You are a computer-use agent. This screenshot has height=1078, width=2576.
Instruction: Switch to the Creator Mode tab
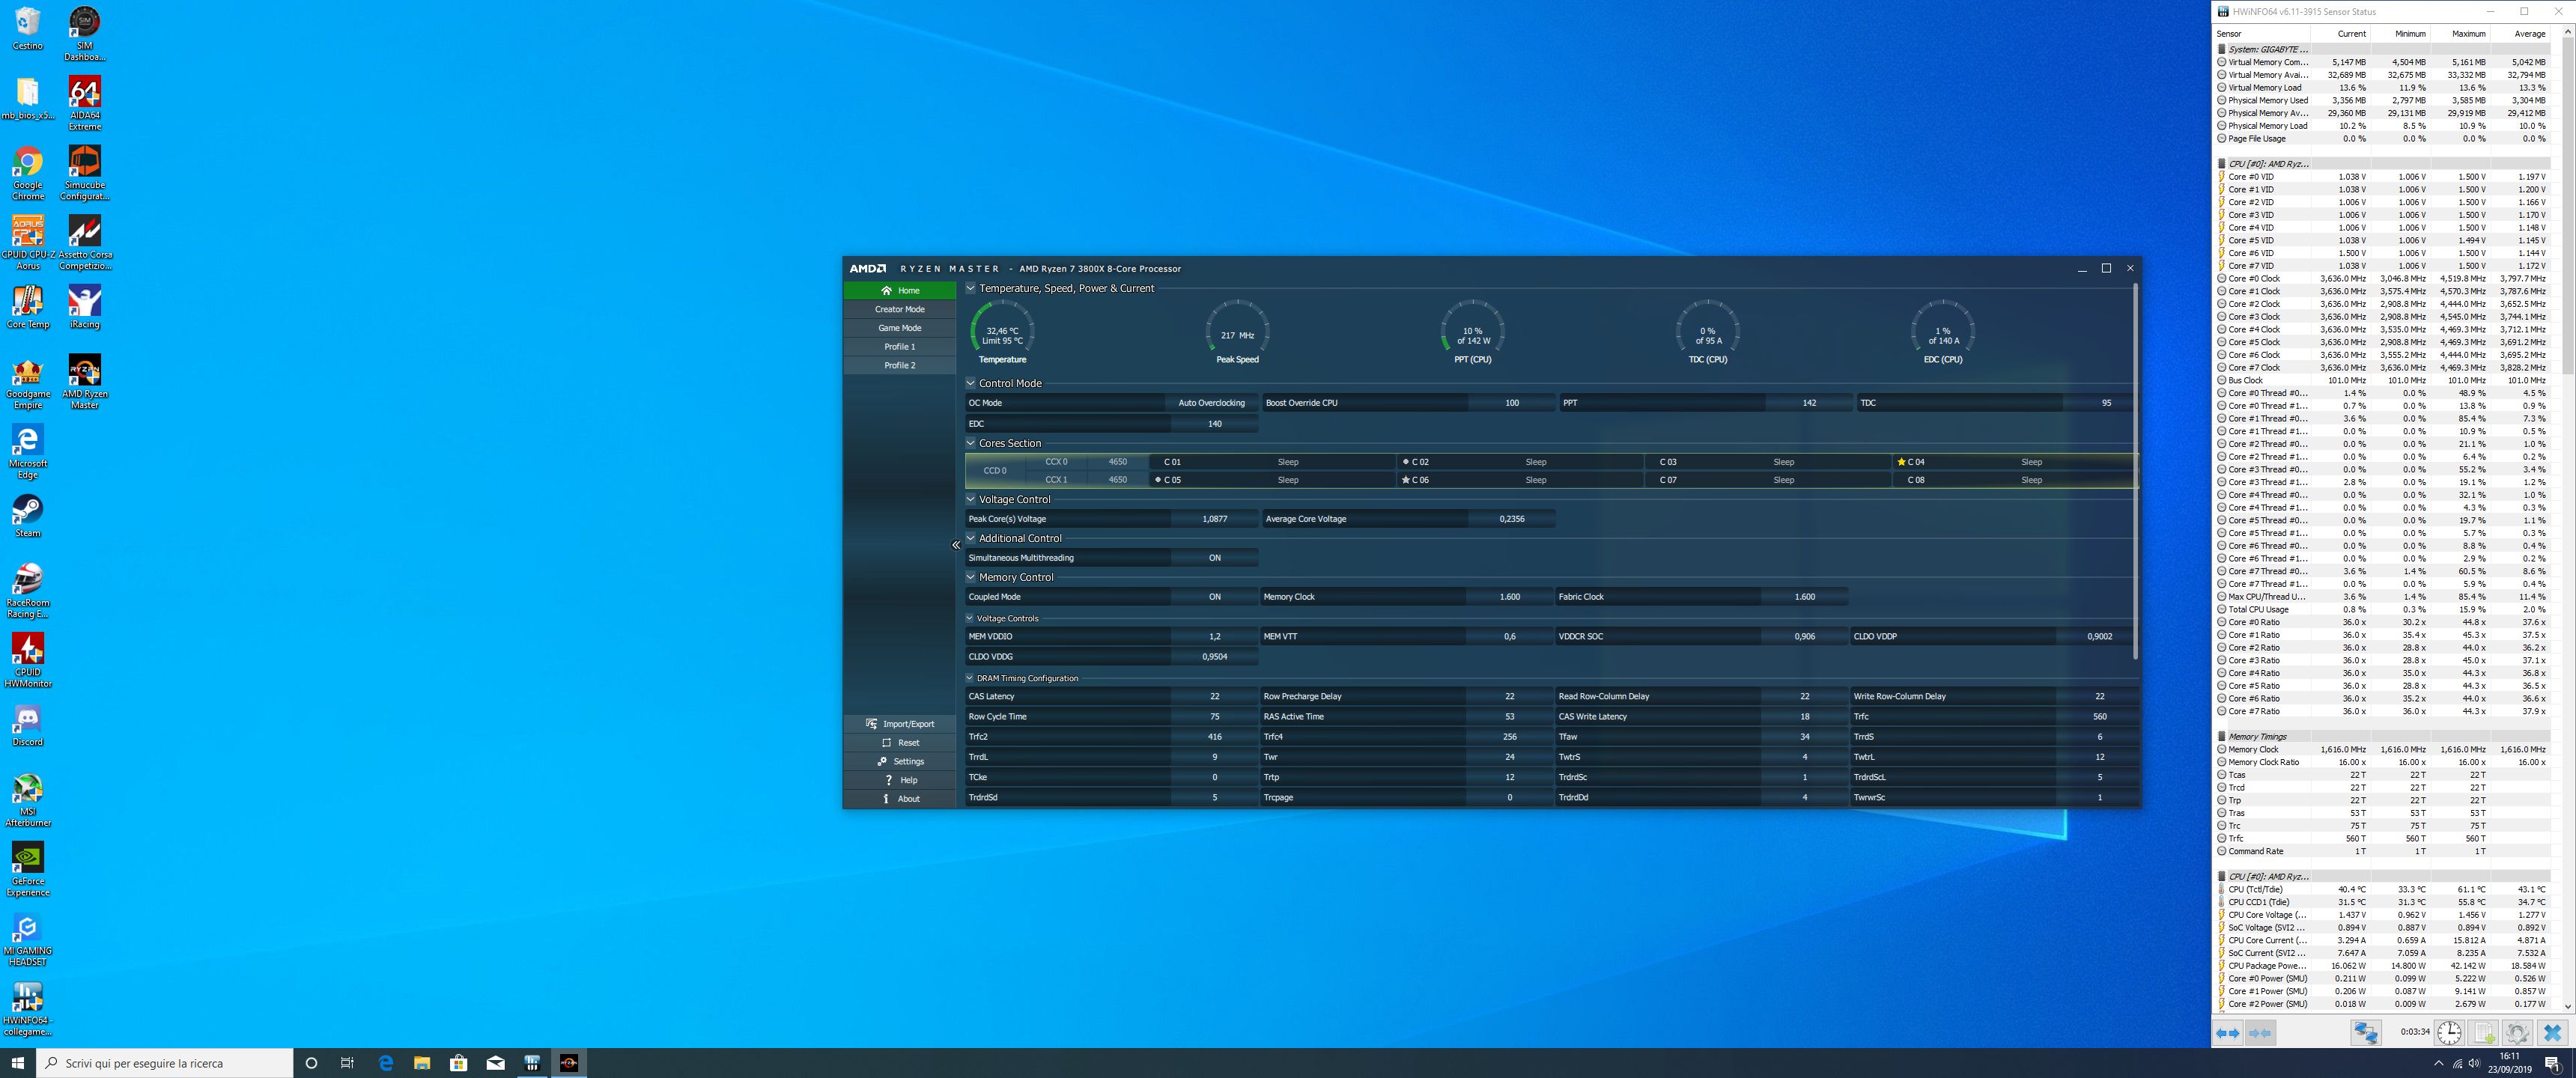(x=899, y=309)
